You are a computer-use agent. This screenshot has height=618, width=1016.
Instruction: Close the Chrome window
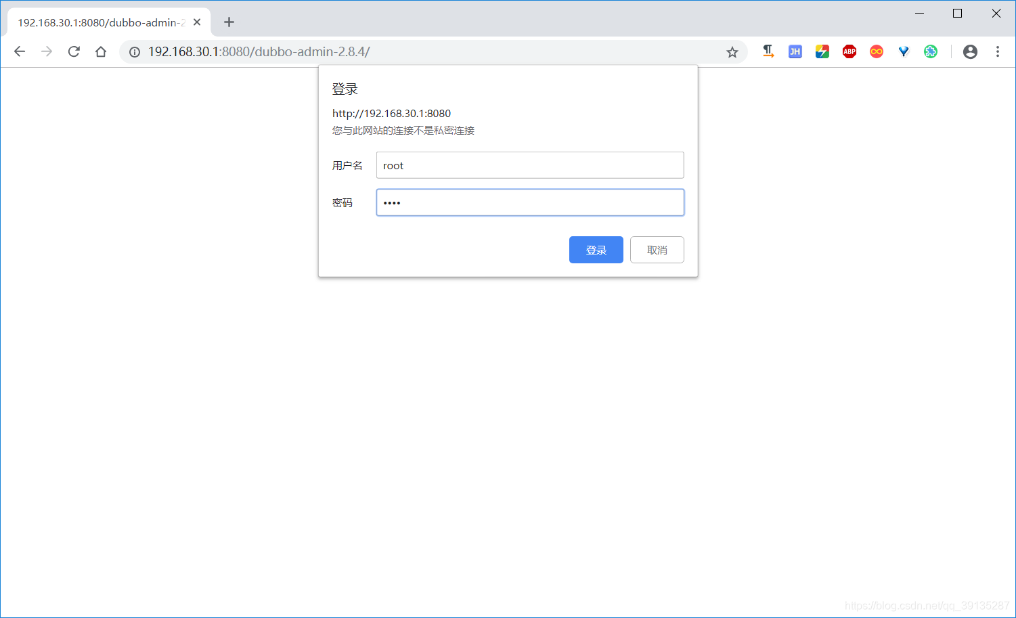(x=996, y=14)
